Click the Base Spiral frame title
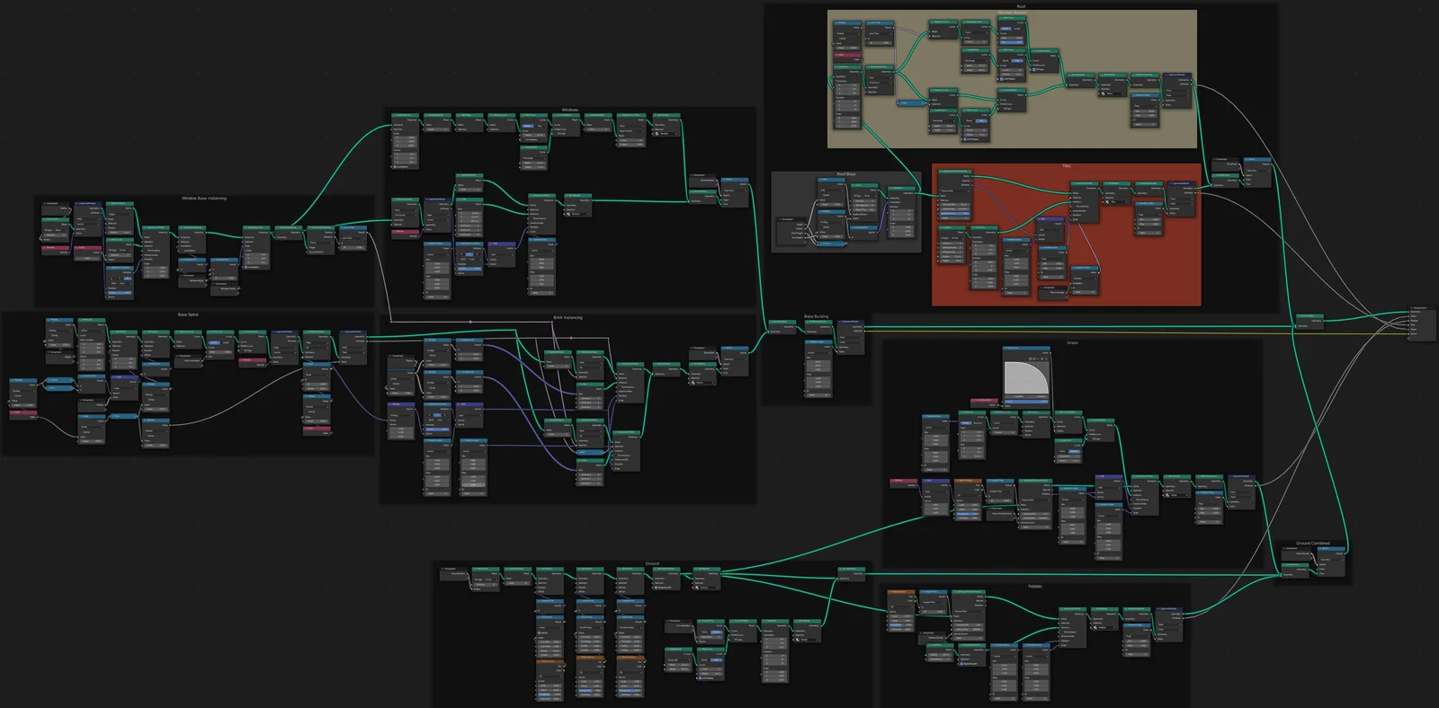Viewport: 1439px width, 708px height. click(188, 314)
